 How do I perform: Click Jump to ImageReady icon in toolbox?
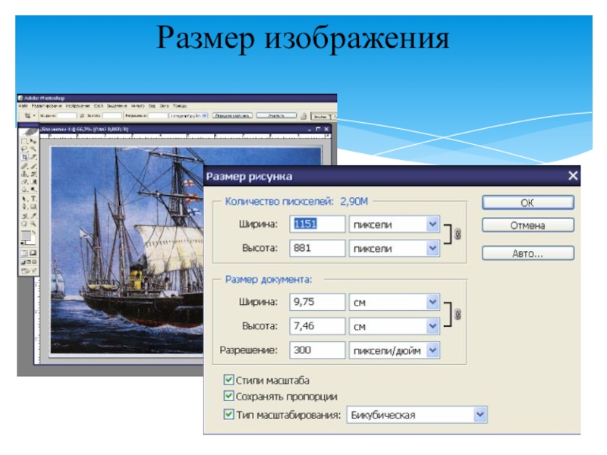[29, 270]
